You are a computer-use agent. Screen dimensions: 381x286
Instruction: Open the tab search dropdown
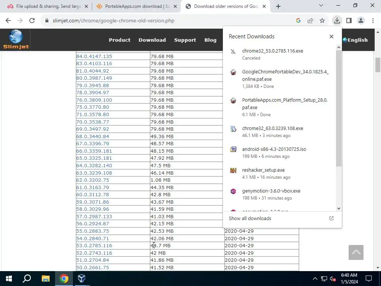click(x=321, y=5)
